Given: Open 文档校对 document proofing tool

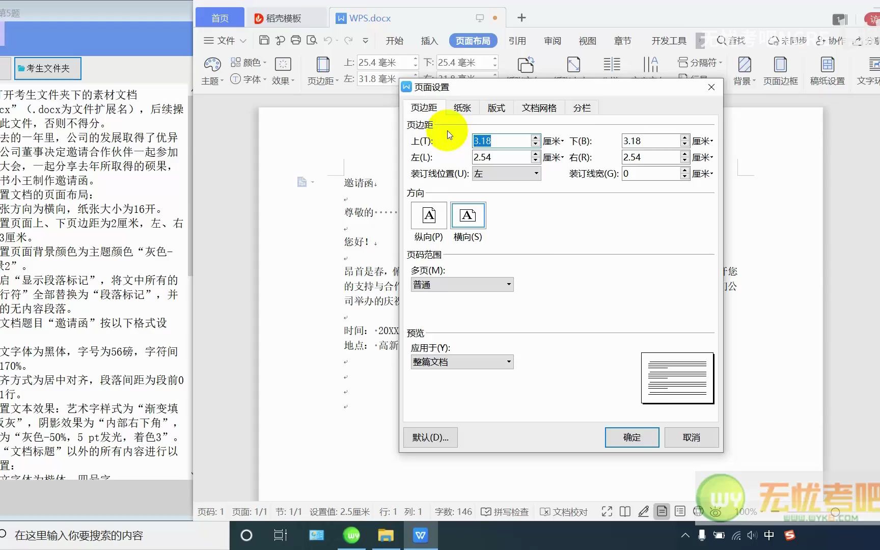Looking at the screenshot, I should click(563, 512).
